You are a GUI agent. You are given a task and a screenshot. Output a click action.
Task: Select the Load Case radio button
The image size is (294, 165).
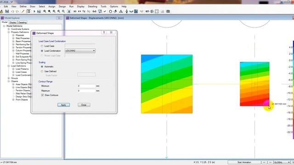pyautogui.click(x=42, y=46)
